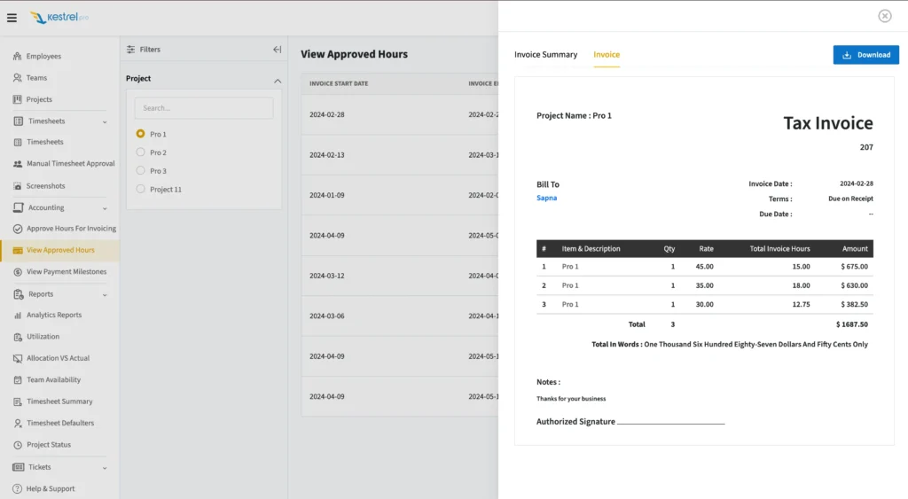Image resolution: width=908 pixels, height=499 pixels.
Task: Click the Team Availability icon
Action: (18, 379)
